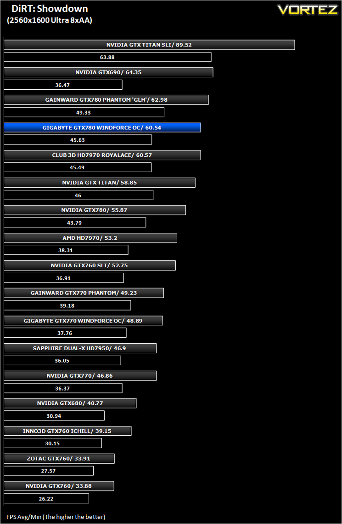This screenshot has width=342, height=524.
Task: Click the 36.37 minimum FPS bar
Action: (63, 388)
